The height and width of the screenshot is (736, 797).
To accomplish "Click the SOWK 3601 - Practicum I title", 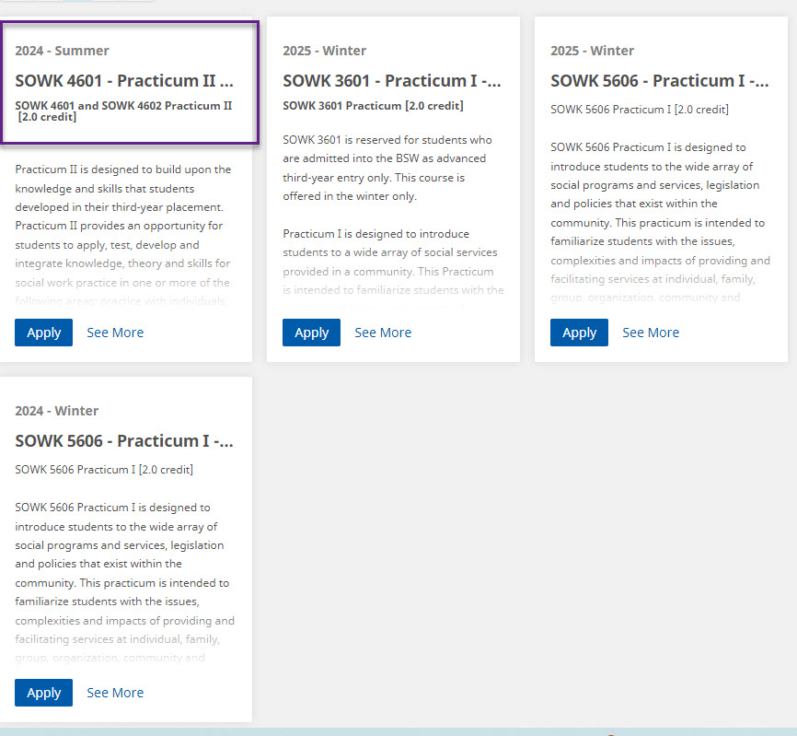I will (x=392, y=81).
